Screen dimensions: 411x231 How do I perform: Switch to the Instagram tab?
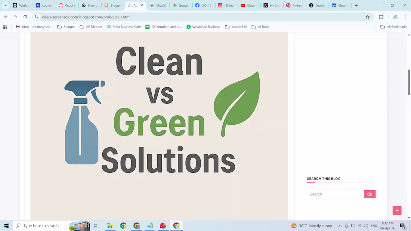pos(227,5)
